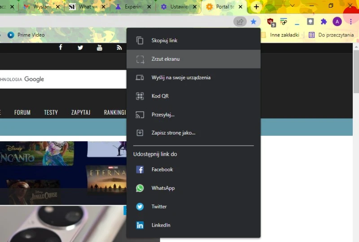Share link to LinkedIn
Image resolution: width=359 pixels, height=242 pixels.
tap(193, 225)
